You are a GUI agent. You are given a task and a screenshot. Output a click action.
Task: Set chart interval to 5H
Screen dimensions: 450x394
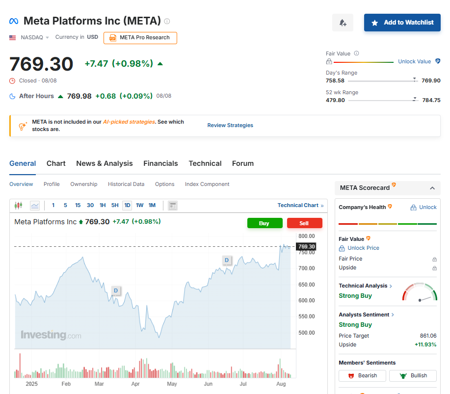coord(115,206)
